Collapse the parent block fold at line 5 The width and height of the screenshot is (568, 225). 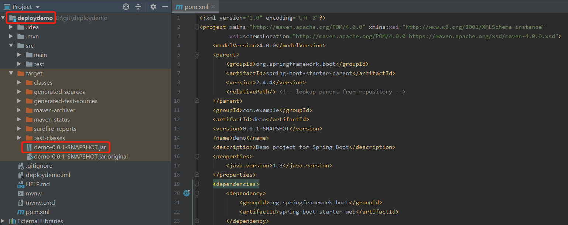(x=196, y=54)
